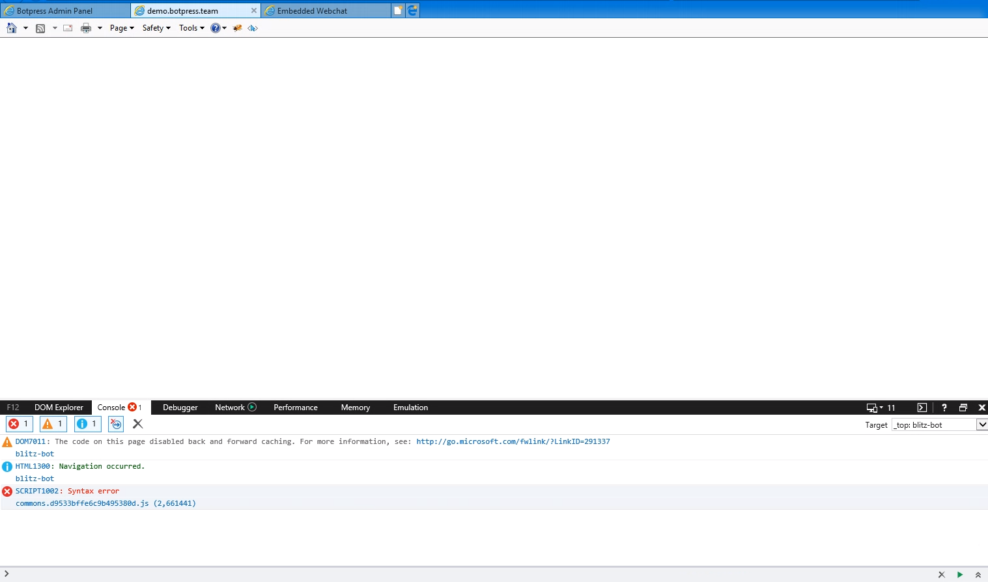The height and width of the screenshot is (582, 988).
Task: Click the Print icon on the command bar
Action: 85,28
